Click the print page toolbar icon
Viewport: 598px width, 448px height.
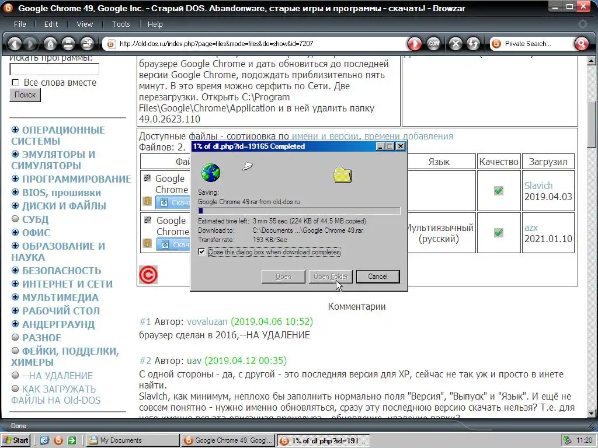[68, 44]
